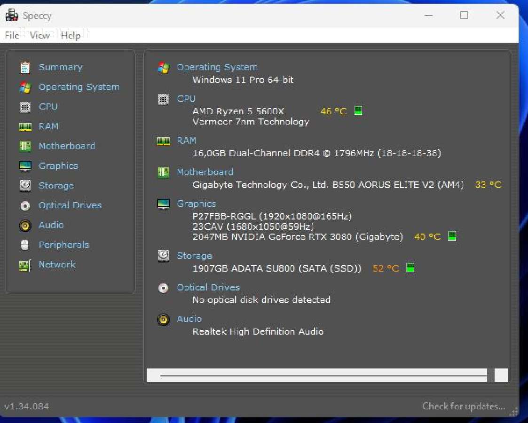Click the Audio heading link in summary
528x423 pixels.
[x=189, y=319]
